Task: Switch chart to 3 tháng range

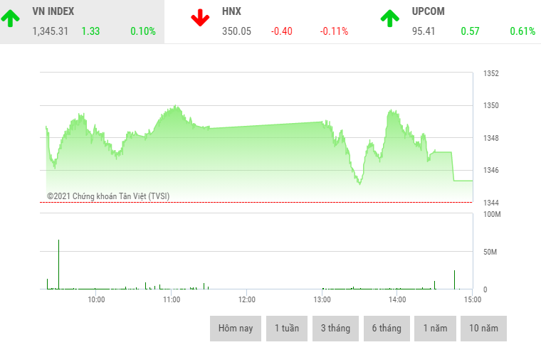Action: pos(335,329)
